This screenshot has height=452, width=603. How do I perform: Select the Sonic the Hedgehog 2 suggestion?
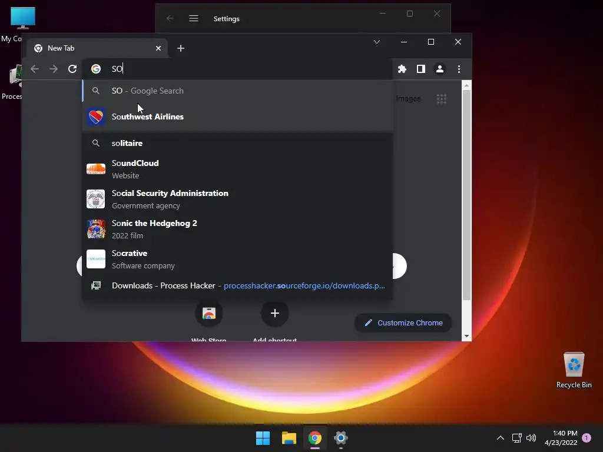tap(237, 229)
